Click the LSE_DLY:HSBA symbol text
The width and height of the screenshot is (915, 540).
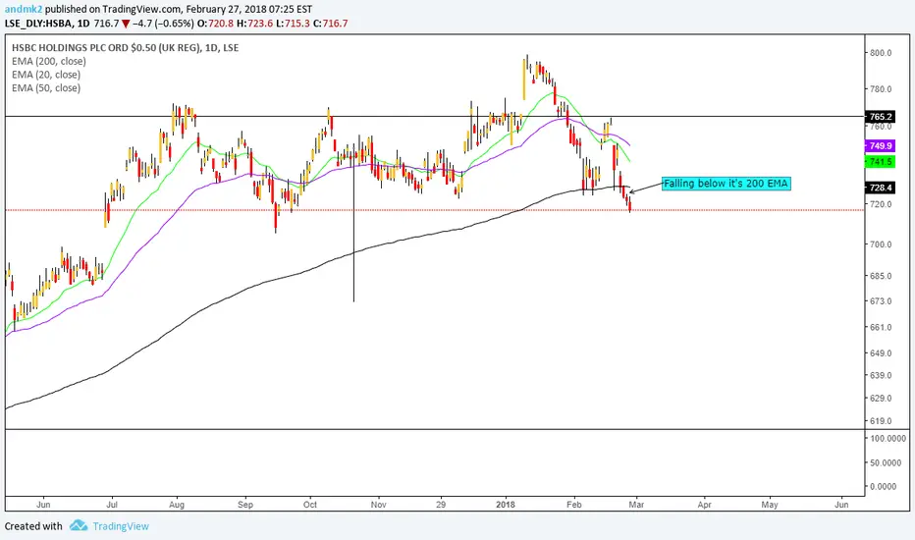point(38,24)
